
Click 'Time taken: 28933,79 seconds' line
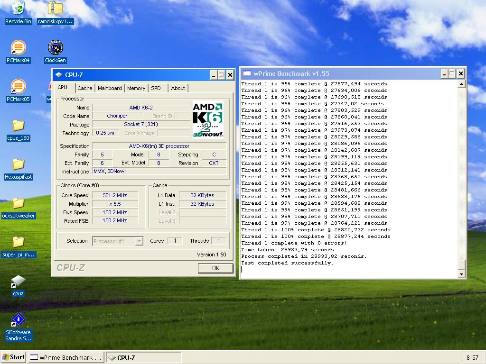287,250
